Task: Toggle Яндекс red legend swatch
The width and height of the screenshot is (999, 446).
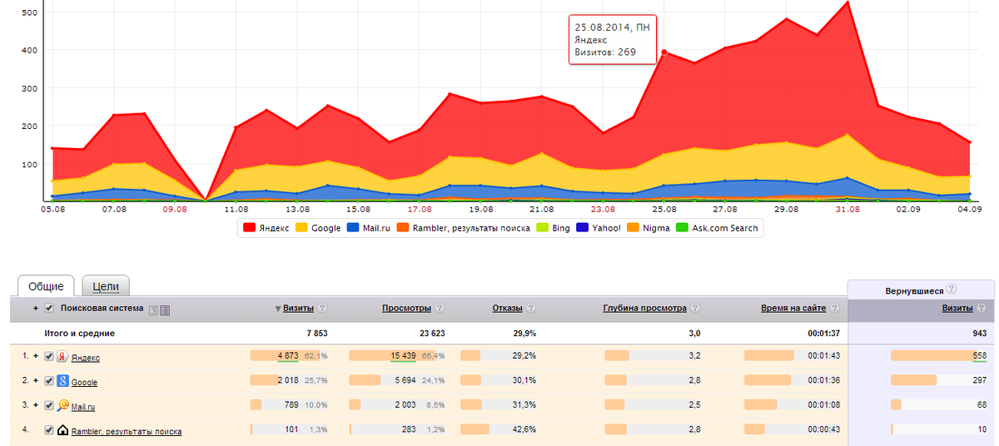Action: click(x=249, y=227)
